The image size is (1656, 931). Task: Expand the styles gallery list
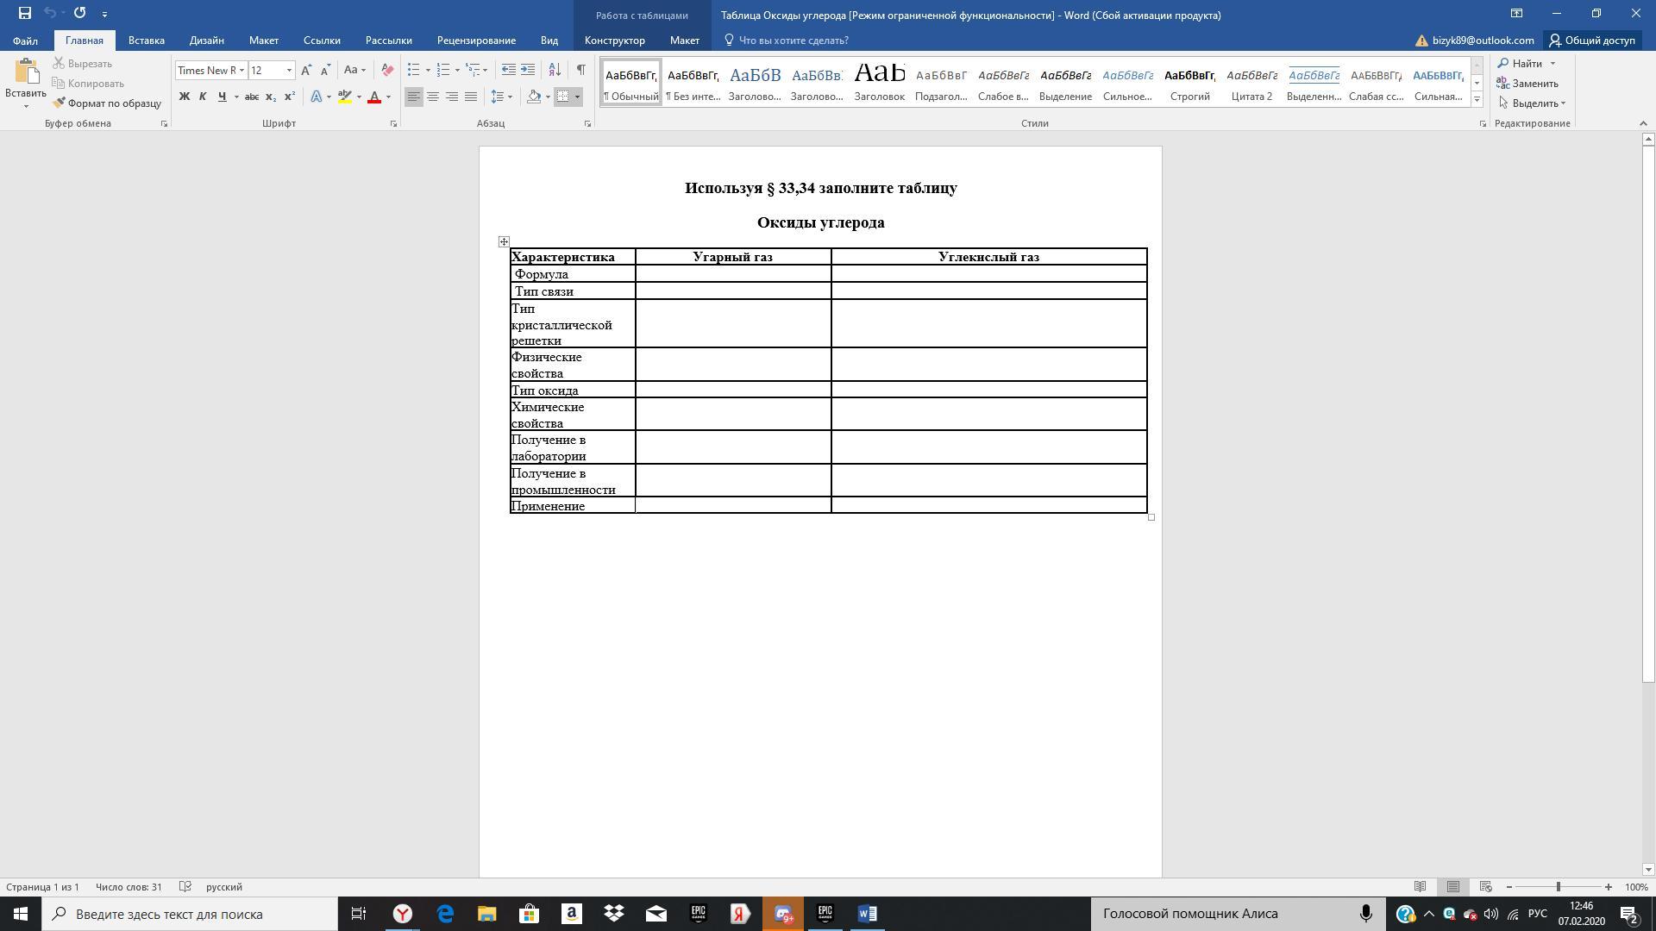pyautogui.click(x=1477, y=100)
